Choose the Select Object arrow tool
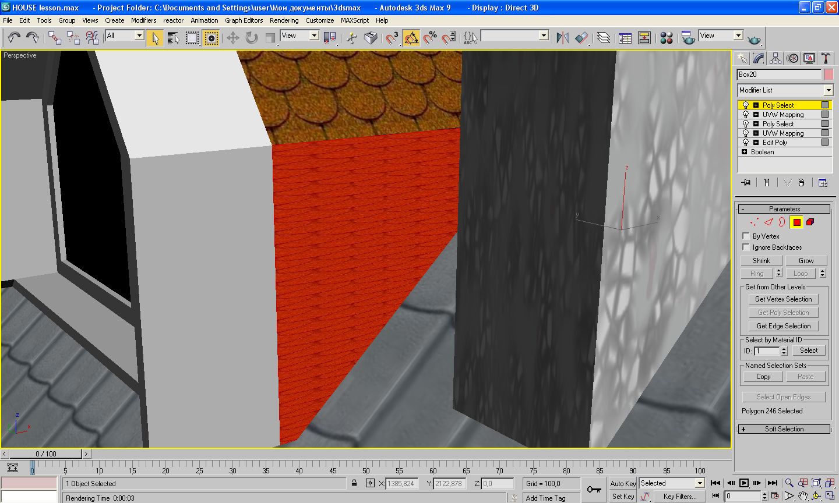The height and width of the screenshot is (503, 839). click(x=155, y=38)
